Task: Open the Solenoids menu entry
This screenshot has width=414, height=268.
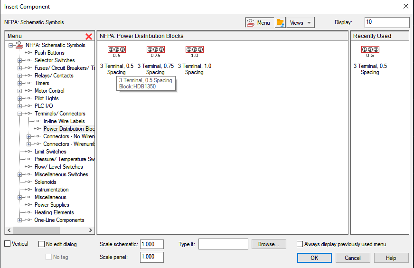Action: pyautogui.click(x=46, y=182)
